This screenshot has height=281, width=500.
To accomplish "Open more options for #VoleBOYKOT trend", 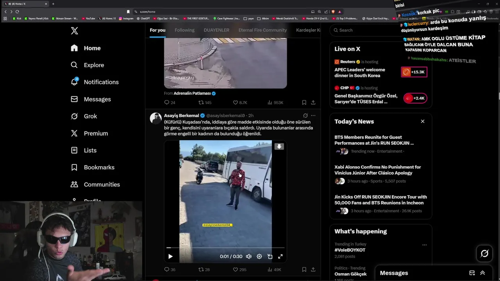I will [424, 245].
